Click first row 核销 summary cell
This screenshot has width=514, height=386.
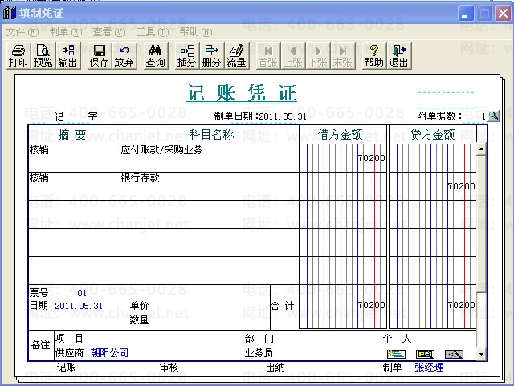[x=74, y=158]
